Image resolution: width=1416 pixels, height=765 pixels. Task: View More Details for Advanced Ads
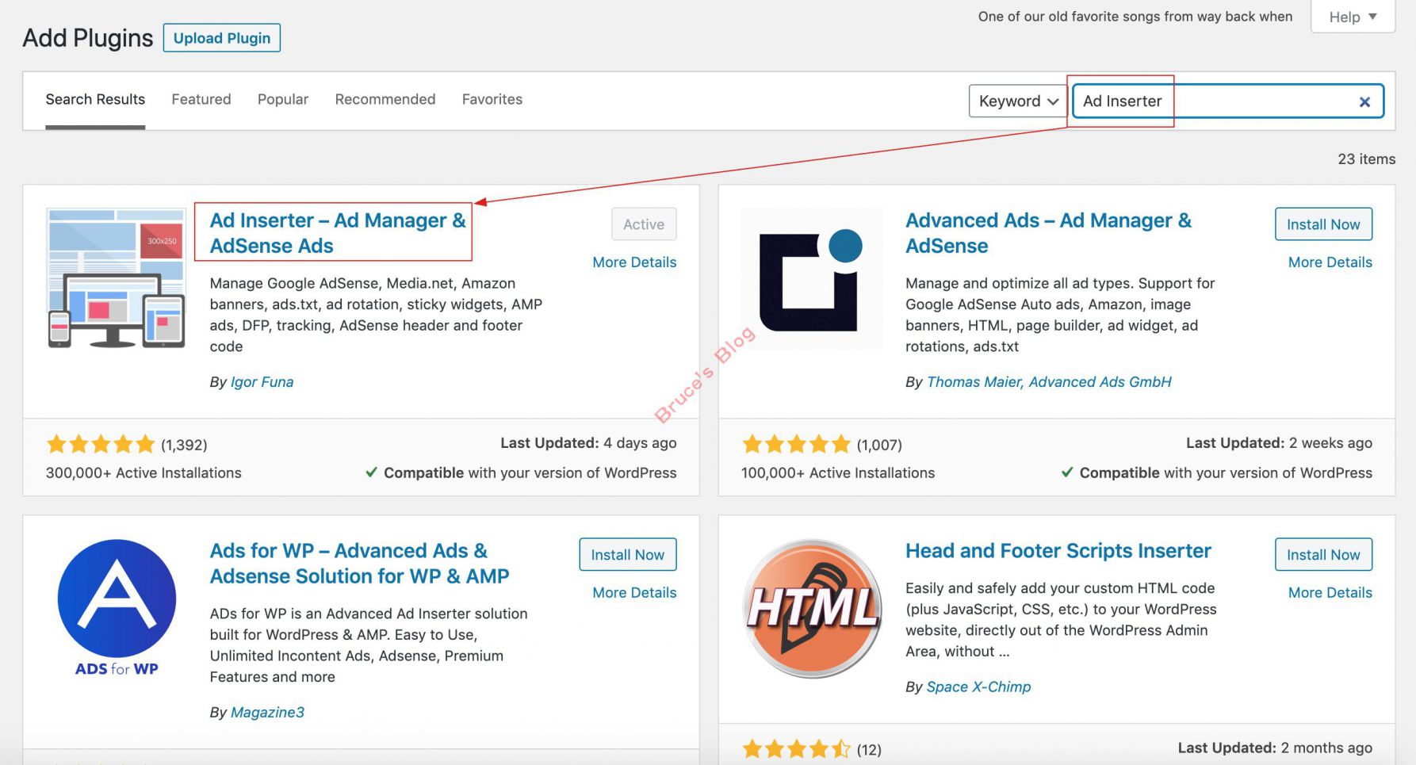coord(1330,262)
